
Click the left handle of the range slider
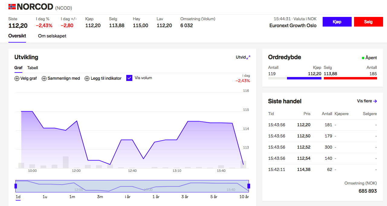tap(16, 186)
